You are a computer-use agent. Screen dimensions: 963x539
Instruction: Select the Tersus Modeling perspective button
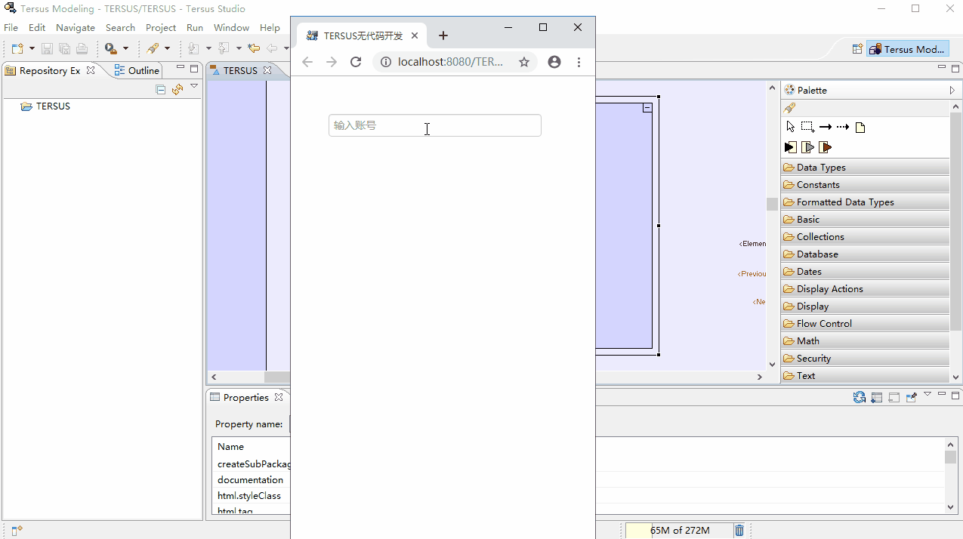click(x=907, y=49)
